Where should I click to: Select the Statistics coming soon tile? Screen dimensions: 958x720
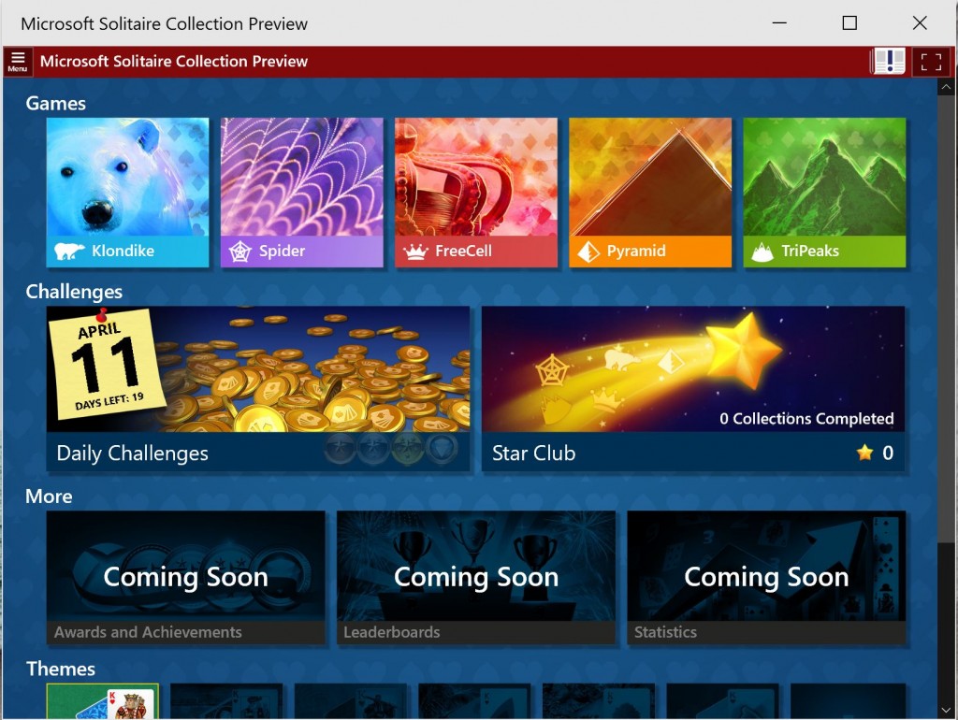(766, 577)
